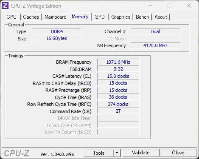Click the empty Total CAS# (tRDRAM) field
This screenshot has width=199, height=159.
[x=118, y=125]
